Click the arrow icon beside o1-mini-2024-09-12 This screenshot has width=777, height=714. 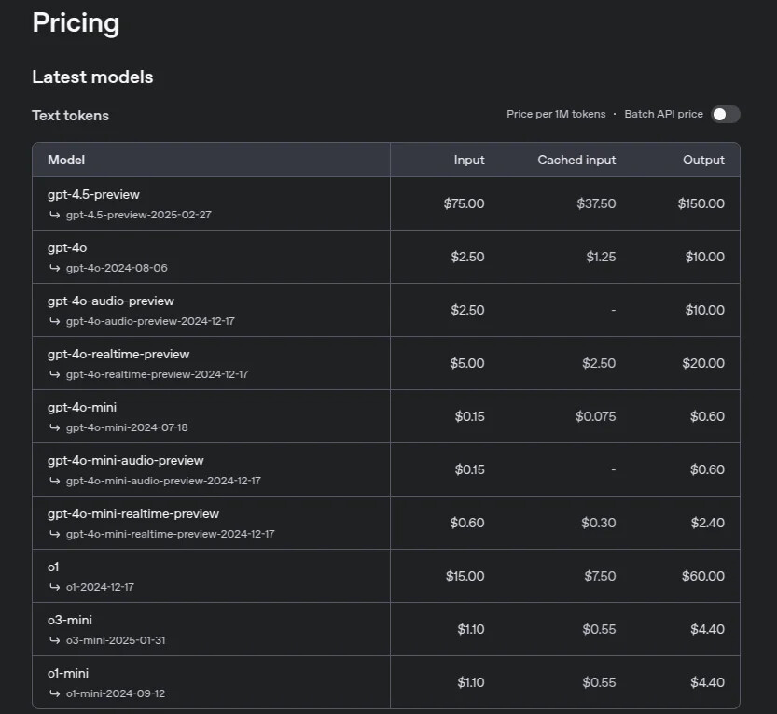pos(54,693)
